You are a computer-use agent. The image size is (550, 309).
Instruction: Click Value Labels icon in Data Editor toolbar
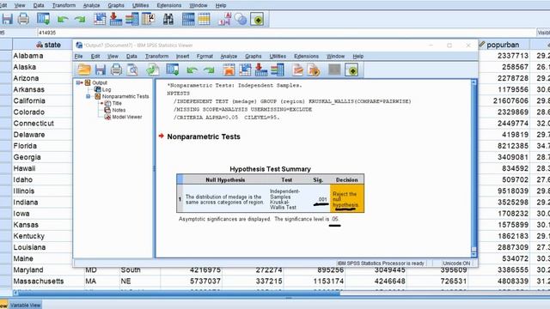pos(224,19)
